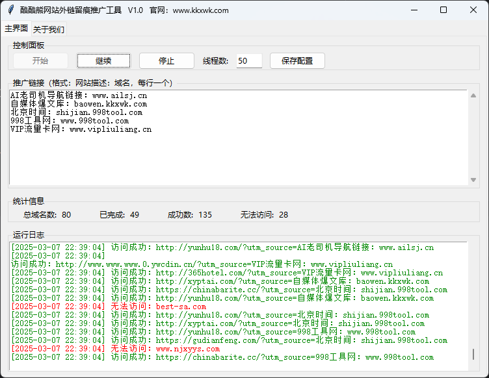Viewport: 489px width, 378px height.
Task: Click the VIP流量卡网 line in links box
Action: tap(81, 129)
